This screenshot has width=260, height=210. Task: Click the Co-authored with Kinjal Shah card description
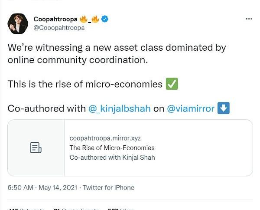[112, 157]
